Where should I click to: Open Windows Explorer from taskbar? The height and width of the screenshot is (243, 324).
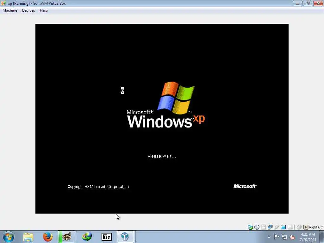pyautogui.click(x=28, y=237)
